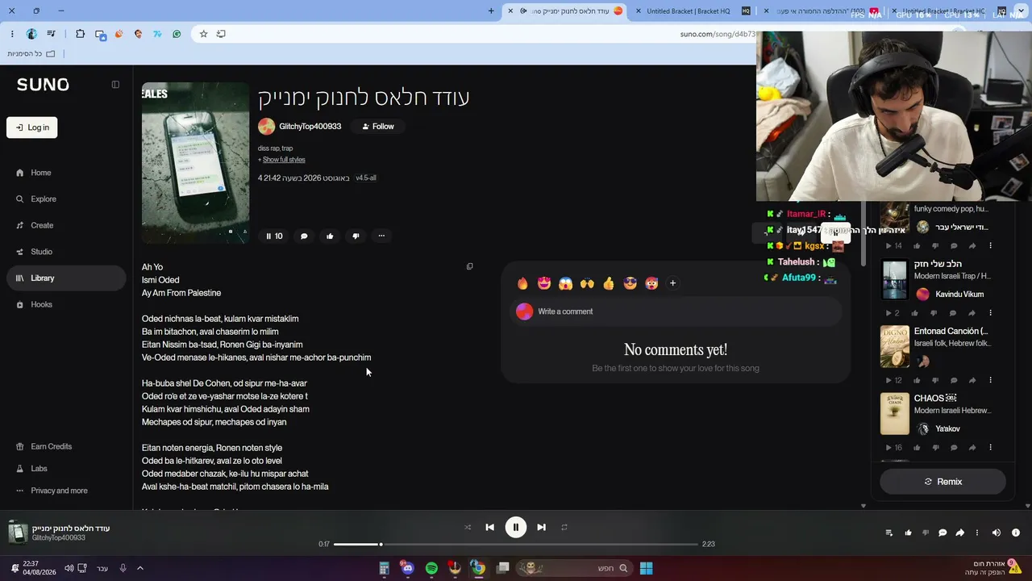
Task: Focus the Write a comment field
Action: (x=676, y=311)
